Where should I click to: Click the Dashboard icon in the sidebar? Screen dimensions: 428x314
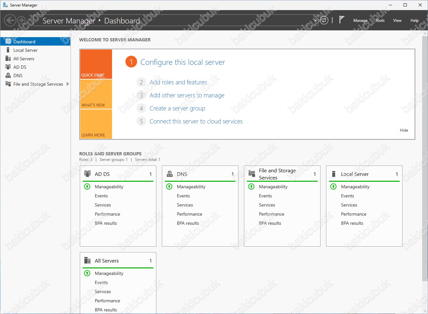click(8, 42)
